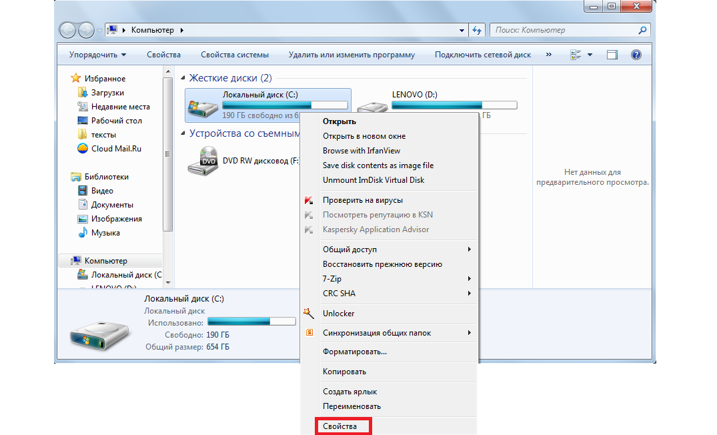The width and height of the screenshot is (717, 435).
Task: Collapse the Устройства со съемными group
Action: 183,133
